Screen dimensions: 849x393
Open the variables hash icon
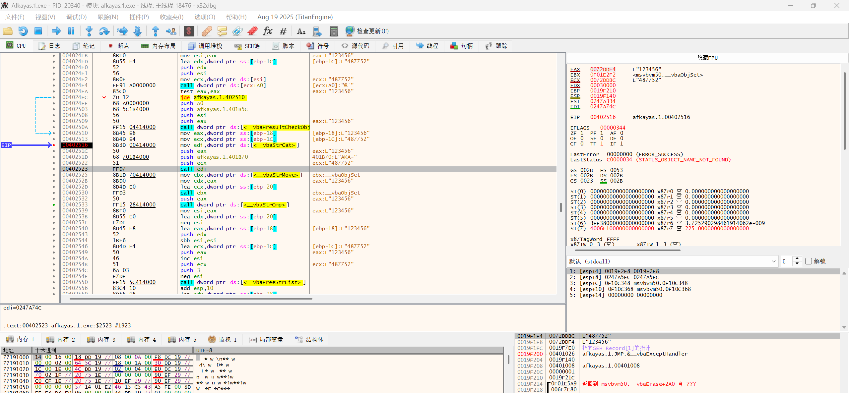tap(283, 31)
